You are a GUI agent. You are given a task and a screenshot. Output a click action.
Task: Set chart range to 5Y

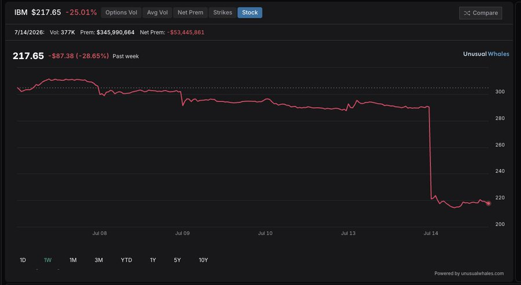click(178, 260)
